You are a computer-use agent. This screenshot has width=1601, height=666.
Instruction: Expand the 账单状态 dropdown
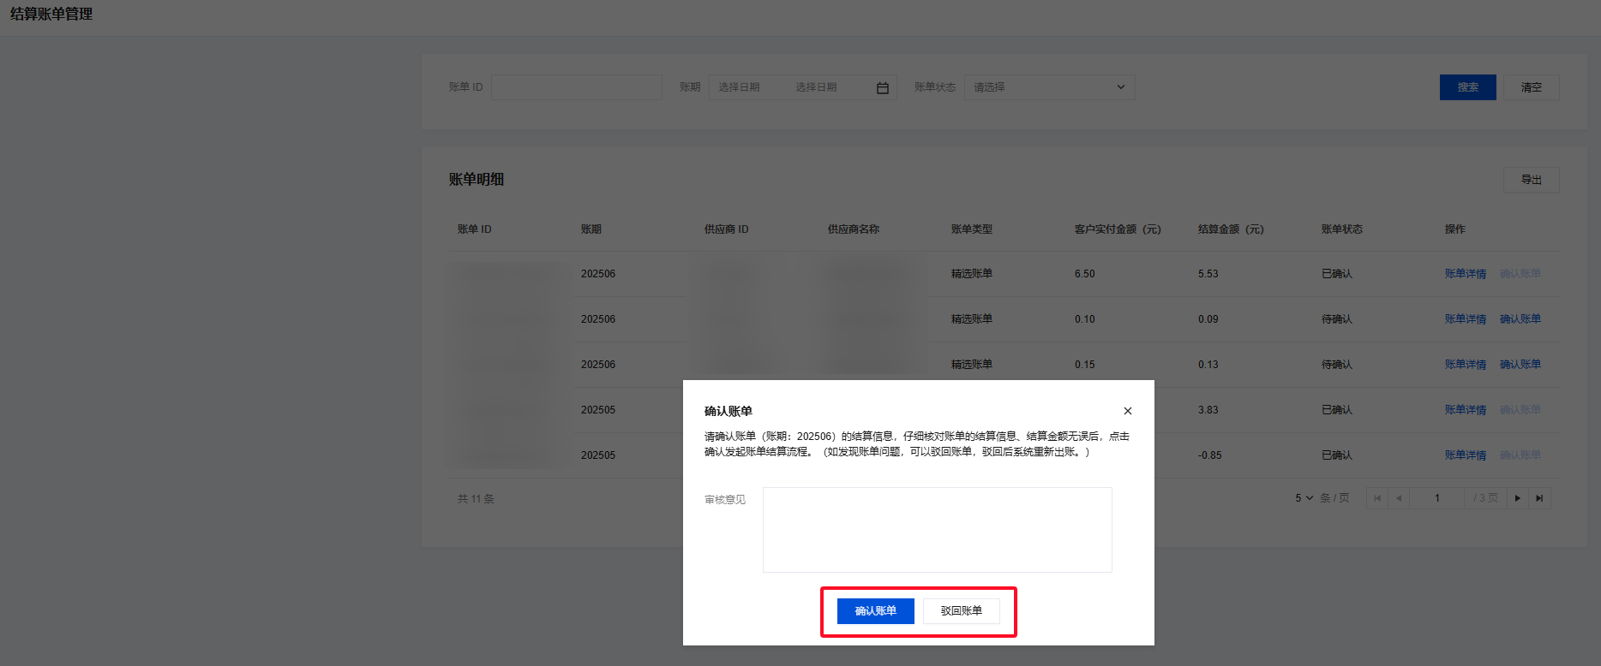click(1049, 87)
